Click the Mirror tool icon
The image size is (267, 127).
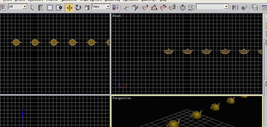tap(235, 8)
